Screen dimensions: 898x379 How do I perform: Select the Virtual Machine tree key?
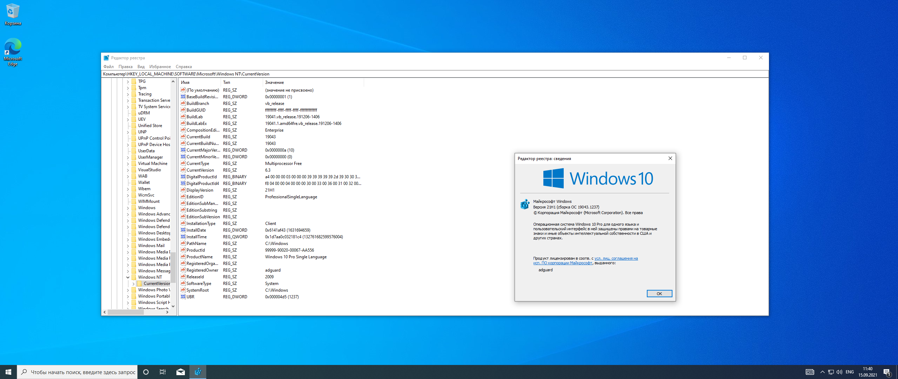[153, 164]
